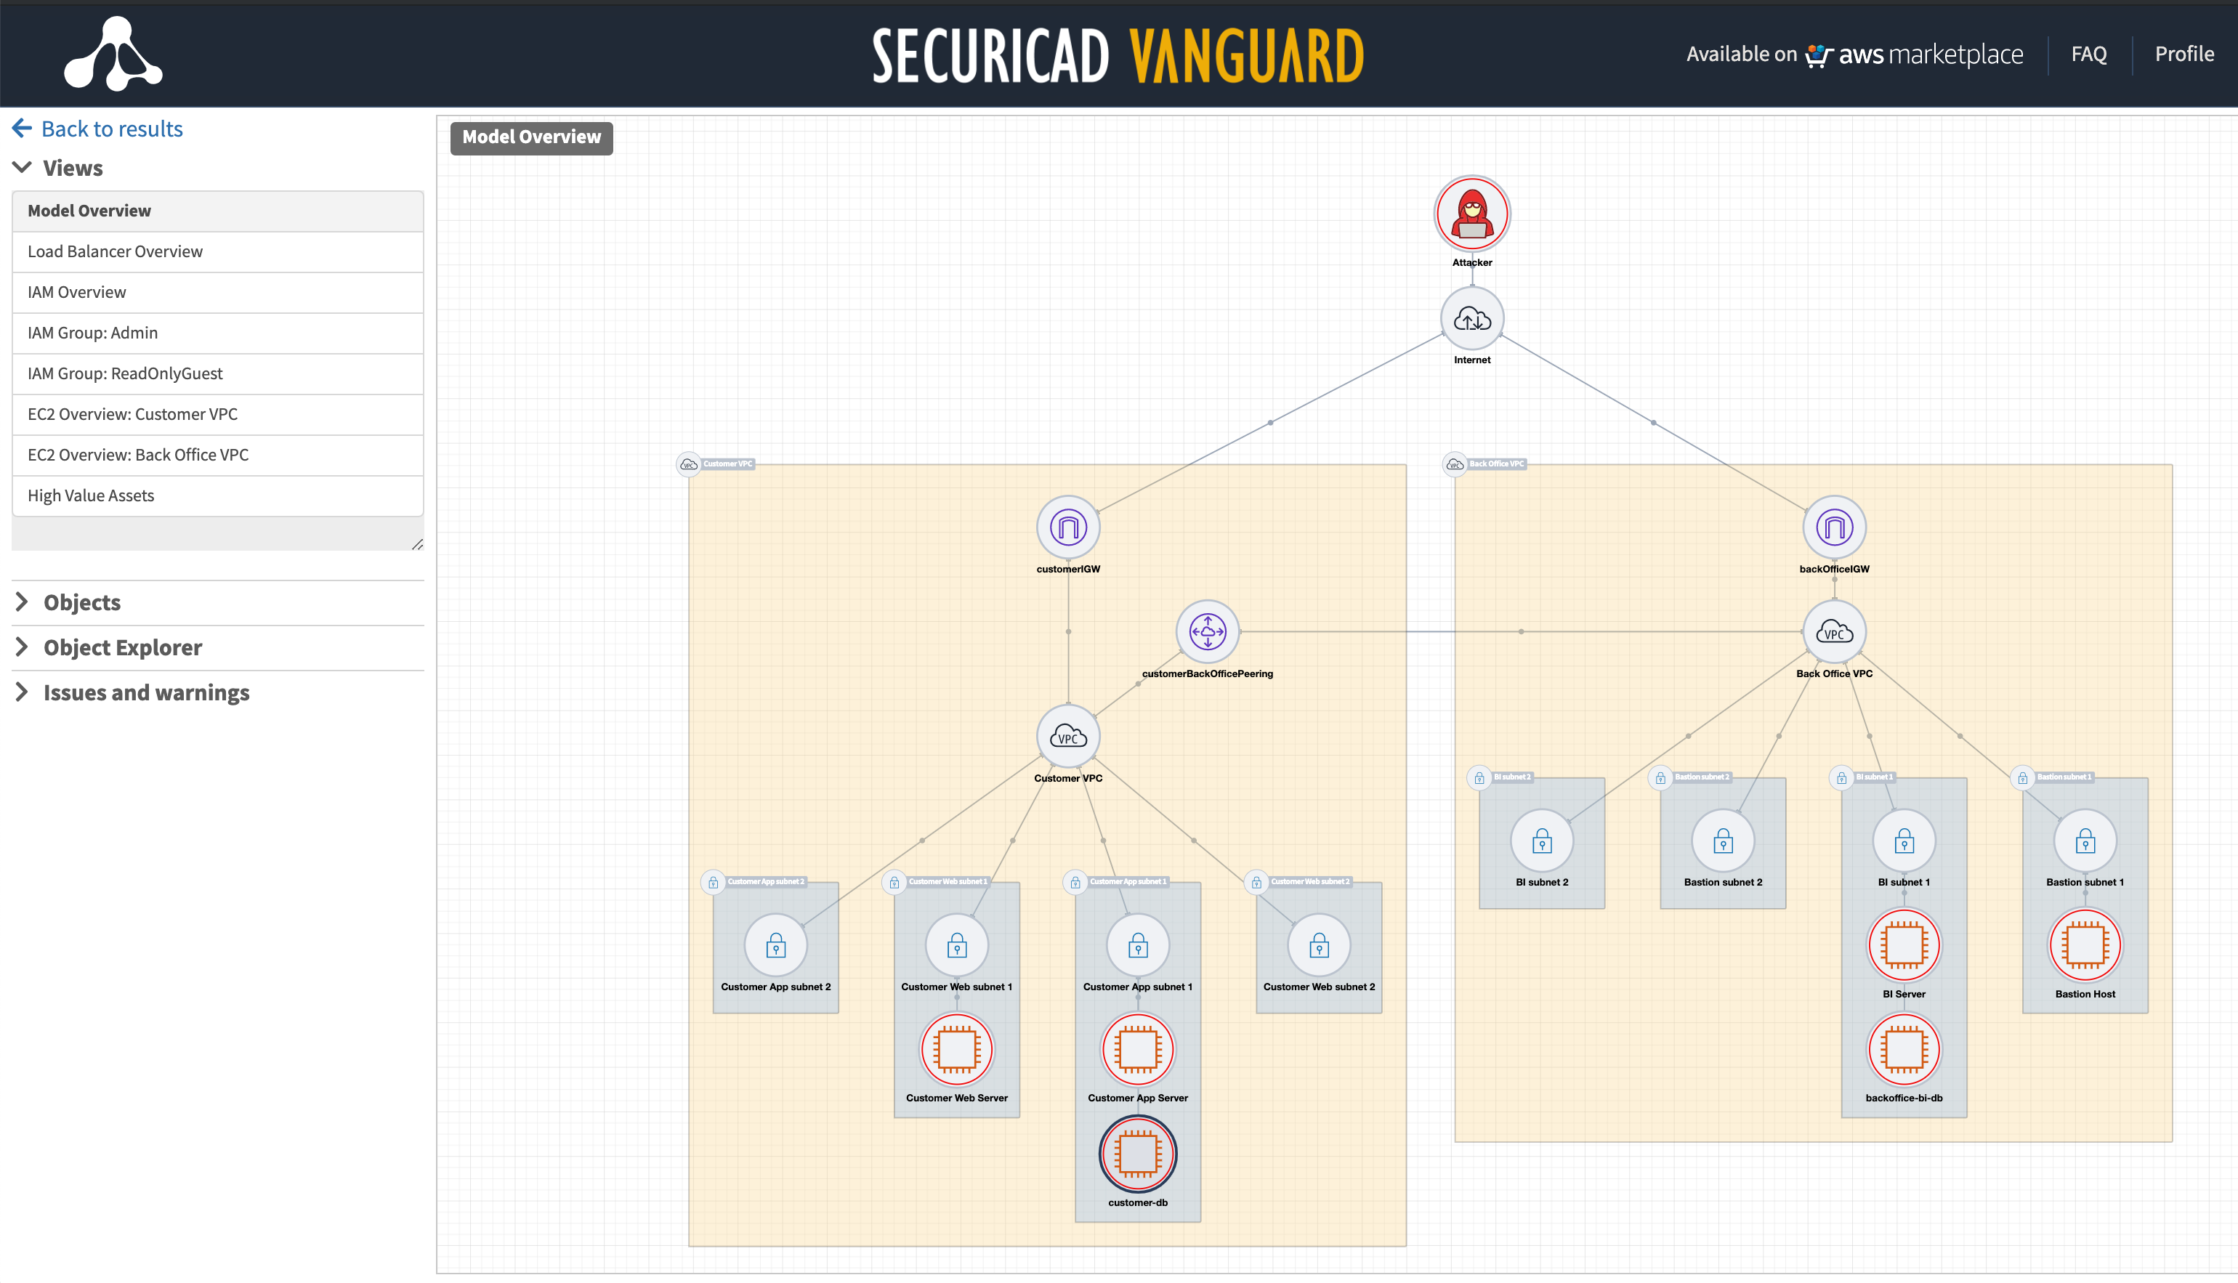
Task: Click the Customer Web Server icon
Action: pos(957,1050)
